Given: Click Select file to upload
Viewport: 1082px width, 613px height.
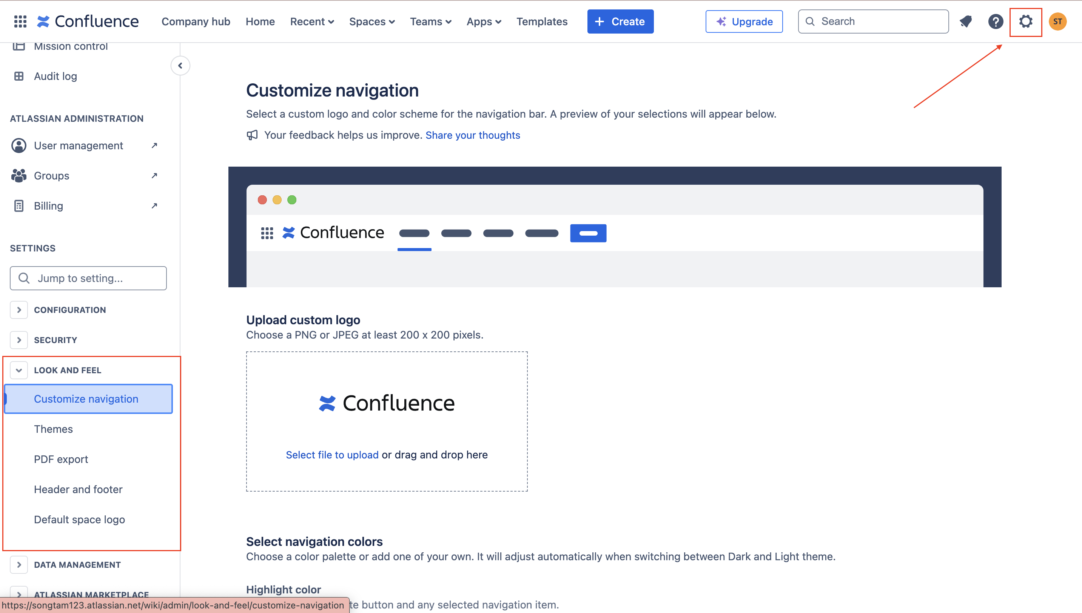Looking at the screenshot, I should pos(332,455).
